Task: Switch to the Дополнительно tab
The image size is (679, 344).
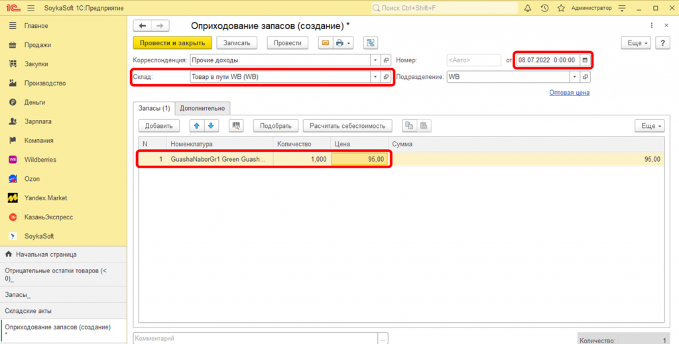Action: [x=202, y=108]
